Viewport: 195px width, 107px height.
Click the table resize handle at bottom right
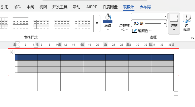(x=176, y=93)
